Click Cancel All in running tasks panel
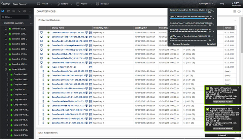The width and height of the screenshot is (243, 139). coord(211,44)
